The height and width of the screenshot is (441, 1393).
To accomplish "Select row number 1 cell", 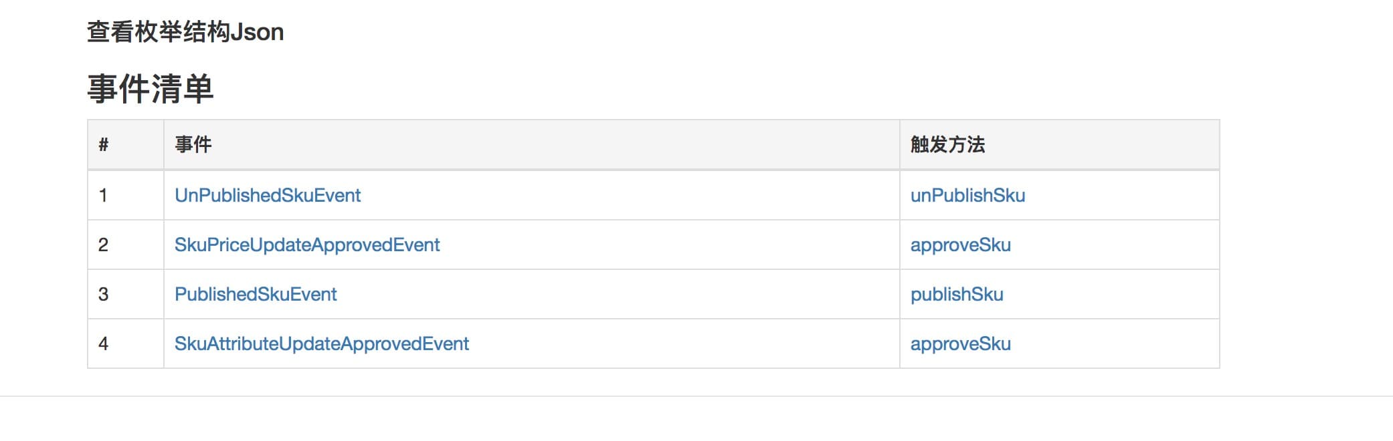I will click(126, 195).
